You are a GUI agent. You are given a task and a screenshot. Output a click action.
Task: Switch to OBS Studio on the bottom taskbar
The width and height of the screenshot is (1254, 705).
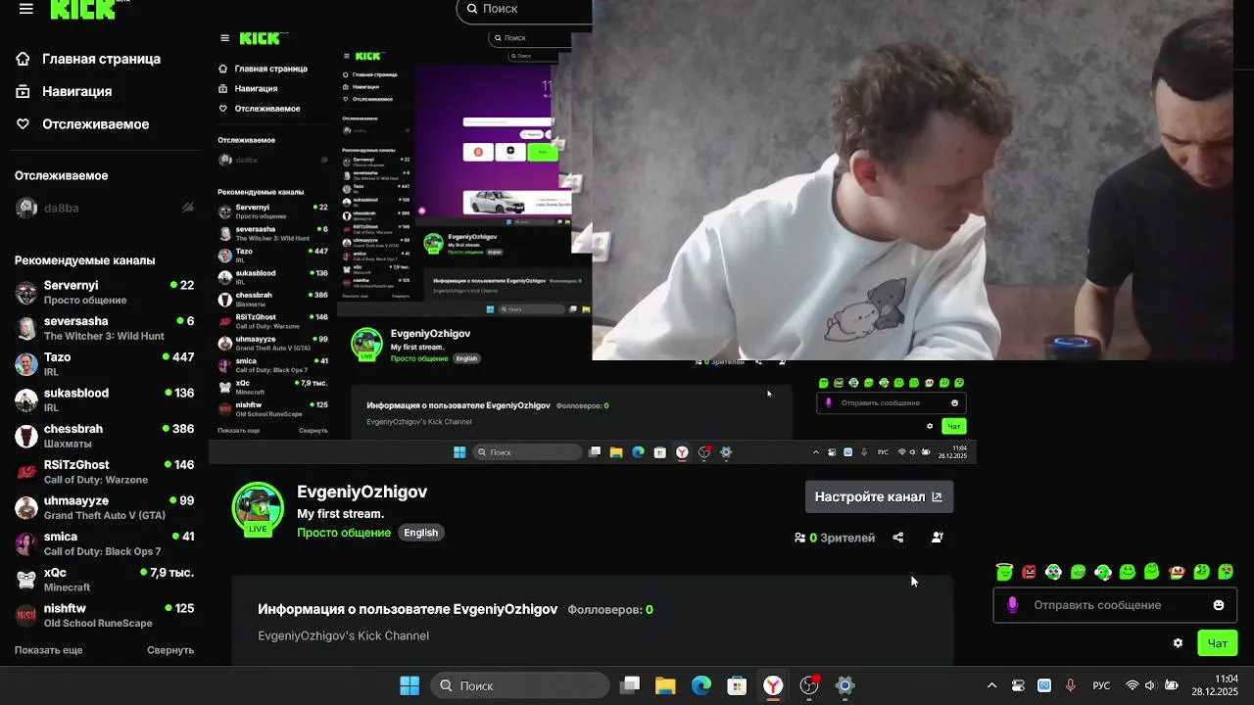tap(809, 685)
